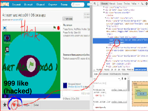Open the remix original project thumbnail

click(x=65, y=85)
